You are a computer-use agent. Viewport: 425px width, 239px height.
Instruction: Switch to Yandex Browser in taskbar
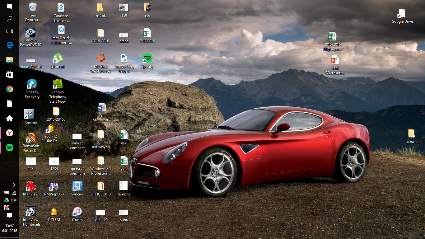[9, 133]
